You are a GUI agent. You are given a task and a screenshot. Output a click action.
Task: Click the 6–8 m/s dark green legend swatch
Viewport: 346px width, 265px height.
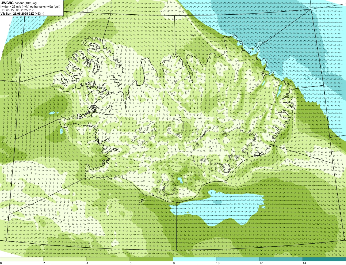[151, 259]
